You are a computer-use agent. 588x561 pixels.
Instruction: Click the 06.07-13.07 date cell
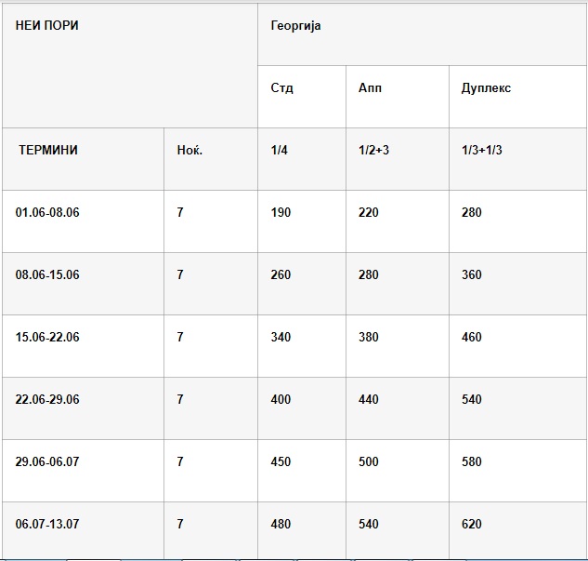coord(47,524)
